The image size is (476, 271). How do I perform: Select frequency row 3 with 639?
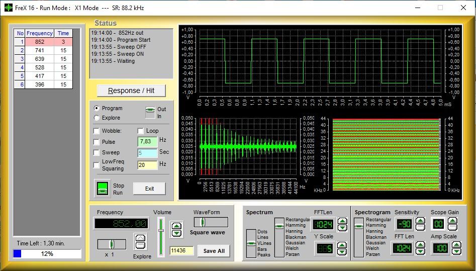click(x=40, y=59)
